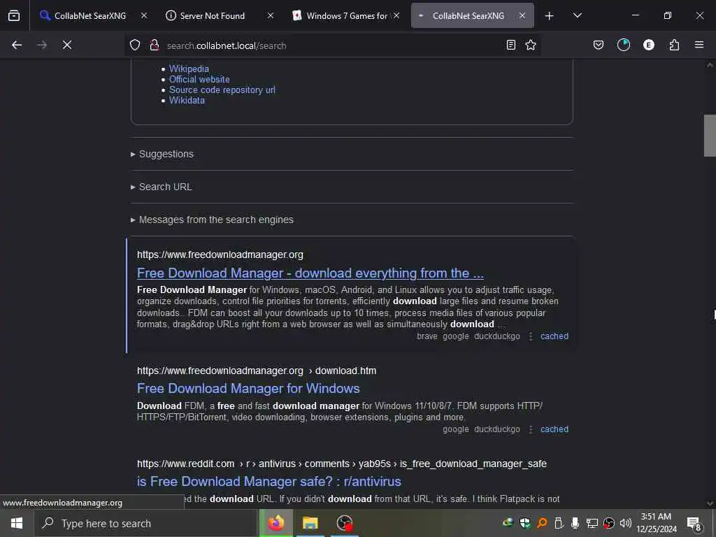Save page to Pocket
Image resolution: width=716 pixels, height=537 pixels.
(x=599, y=45)
